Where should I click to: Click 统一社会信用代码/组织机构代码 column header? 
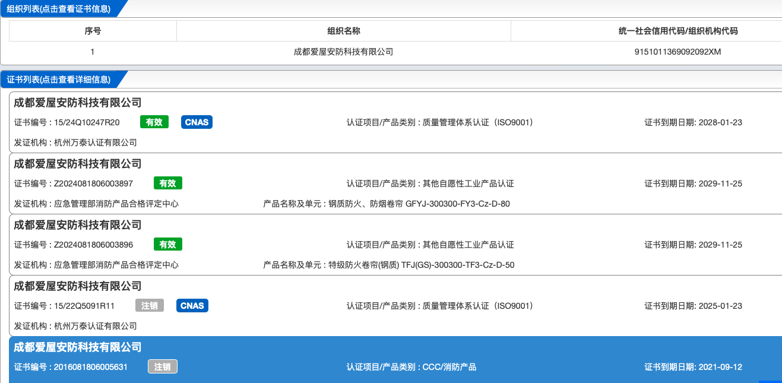[647, 31]
